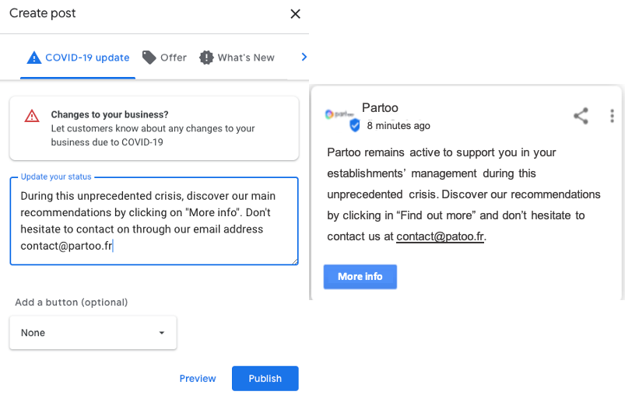Close the Create post dialog

[x=295, y=14]
